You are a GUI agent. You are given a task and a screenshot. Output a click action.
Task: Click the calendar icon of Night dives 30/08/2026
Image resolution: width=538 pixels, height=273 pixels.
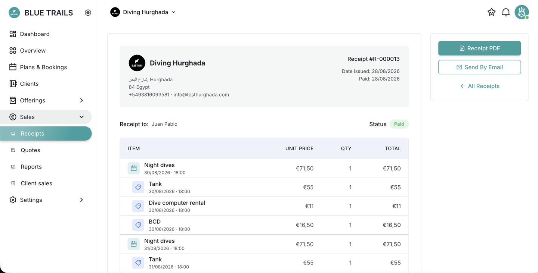134,169
